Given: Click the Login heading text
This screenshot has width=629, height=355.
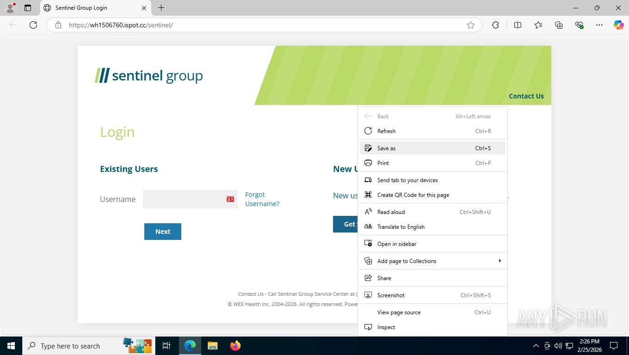Looking at the screenshot, I should tap(117, 132).
